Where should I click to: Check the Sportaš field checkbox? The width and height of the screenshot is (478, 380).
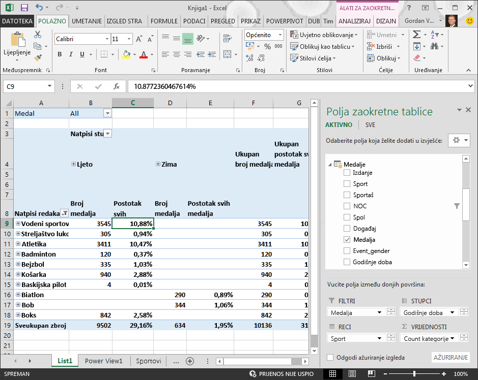pyautogui.click(x=347, y=195)
